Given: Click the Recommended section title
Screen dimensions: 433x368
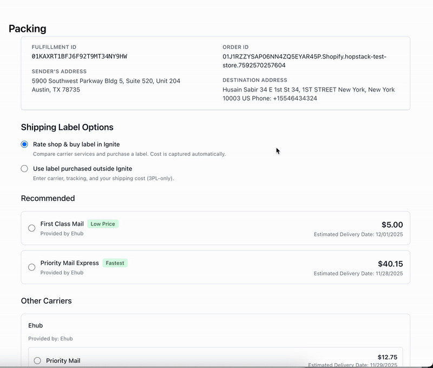Looking at the screenshot, I should pos(47,199).
